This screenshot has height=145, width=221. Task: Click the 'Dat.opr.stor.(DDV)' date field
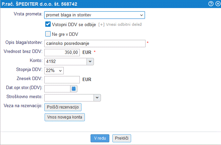pos(57,89)
